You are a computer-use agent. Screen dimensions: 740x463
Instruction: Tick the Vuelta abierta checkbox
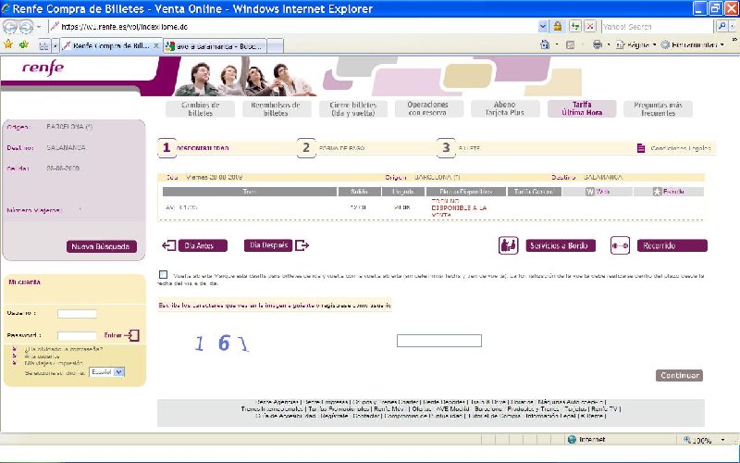[x=164, y=275]
